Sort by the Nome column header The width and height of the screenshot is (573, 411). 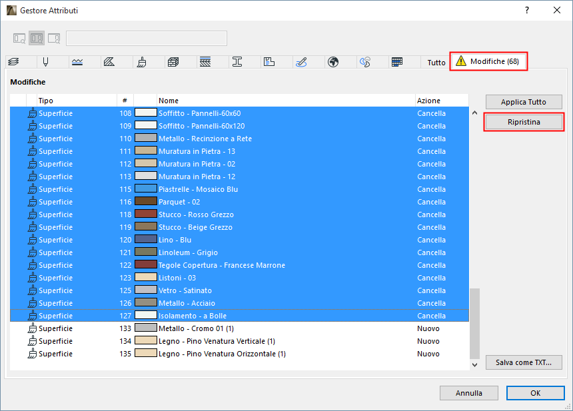pos(286,101)
